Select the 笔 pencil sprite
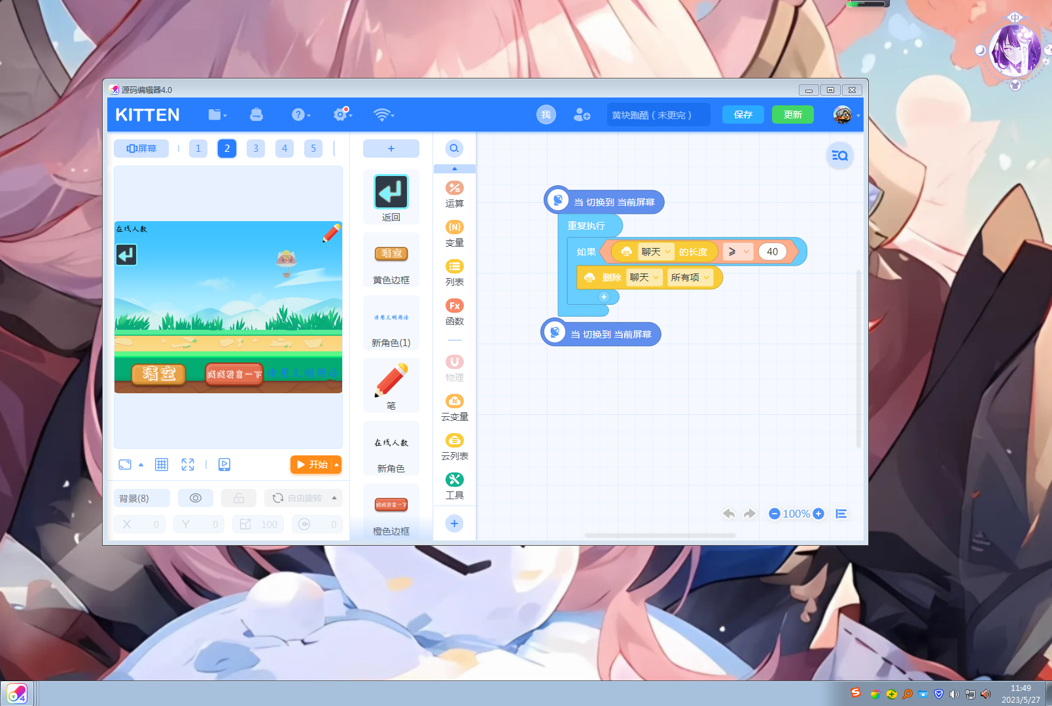Viewport: 1052px width, 706px height. click(391, 385)
